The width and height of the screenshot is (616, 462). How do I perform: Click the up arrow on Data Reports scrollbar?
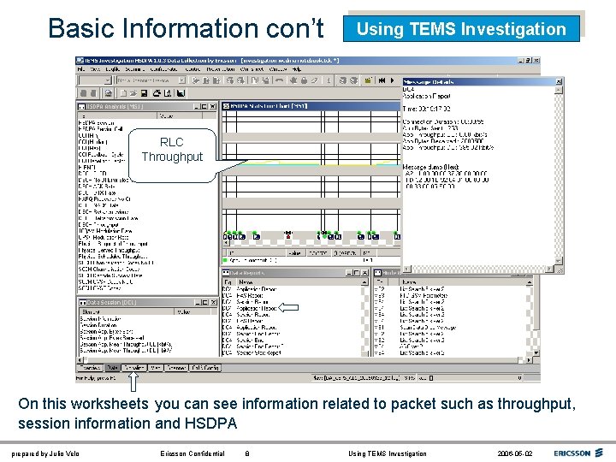tap(364, 282)
